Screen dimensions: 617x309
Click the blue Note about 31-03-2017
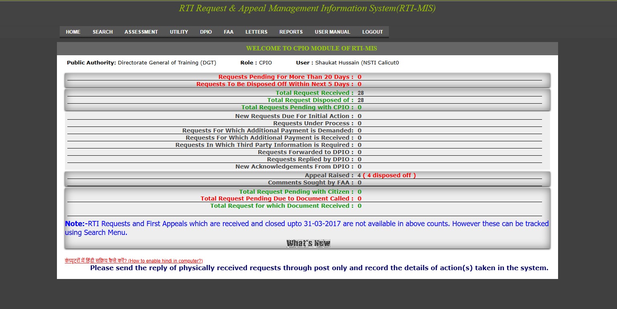point(307,228)
